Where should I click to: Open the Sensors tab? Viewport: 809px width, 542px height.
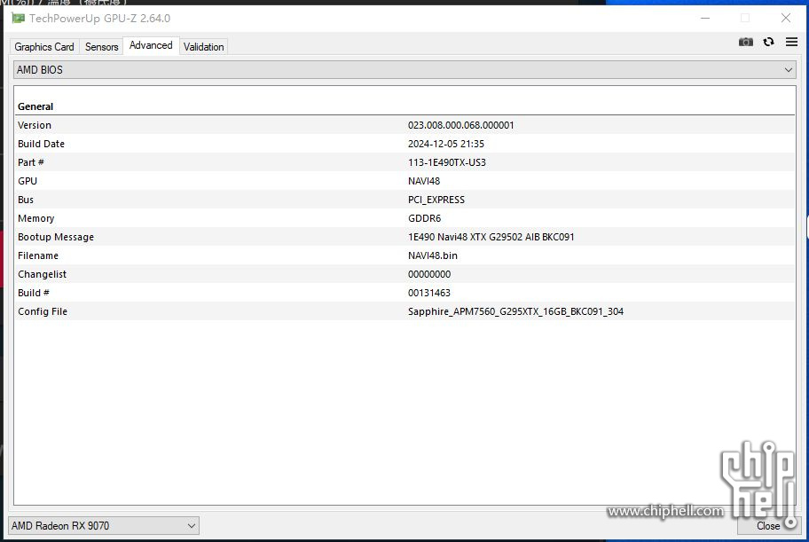click(102, 46)
